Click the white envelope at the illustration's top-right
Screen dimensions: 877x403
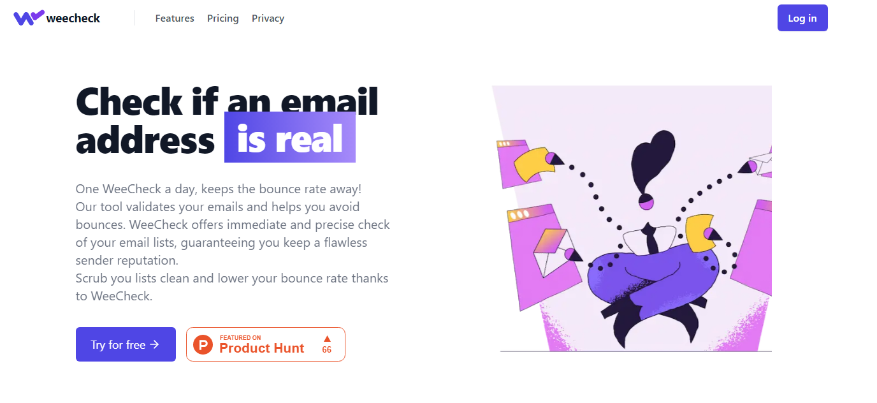[762, 161]
